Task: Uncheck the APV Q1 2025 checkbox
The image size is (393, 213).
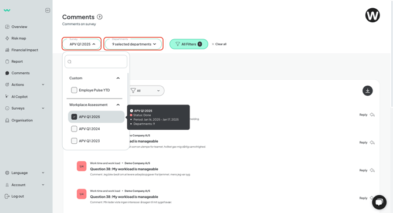Action: [x=74, y=117]
